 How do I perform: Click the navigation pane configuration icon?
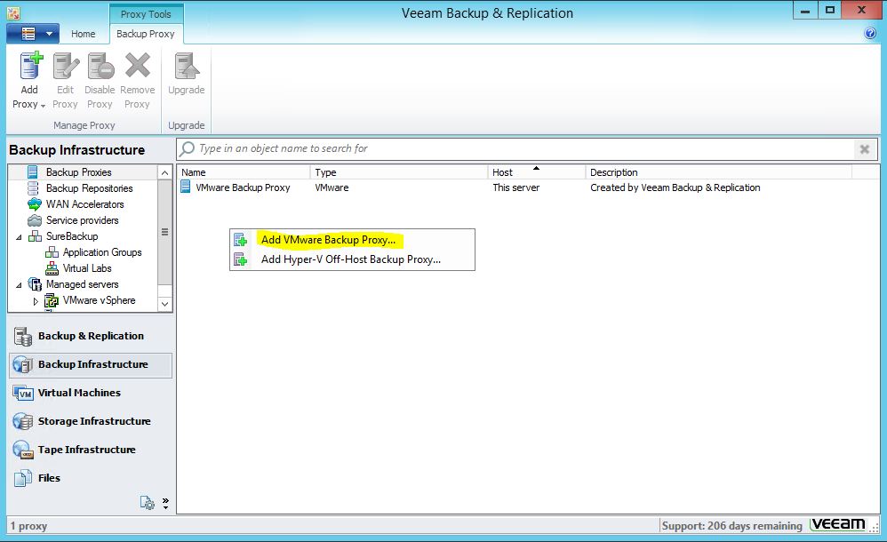pos(147,502)
